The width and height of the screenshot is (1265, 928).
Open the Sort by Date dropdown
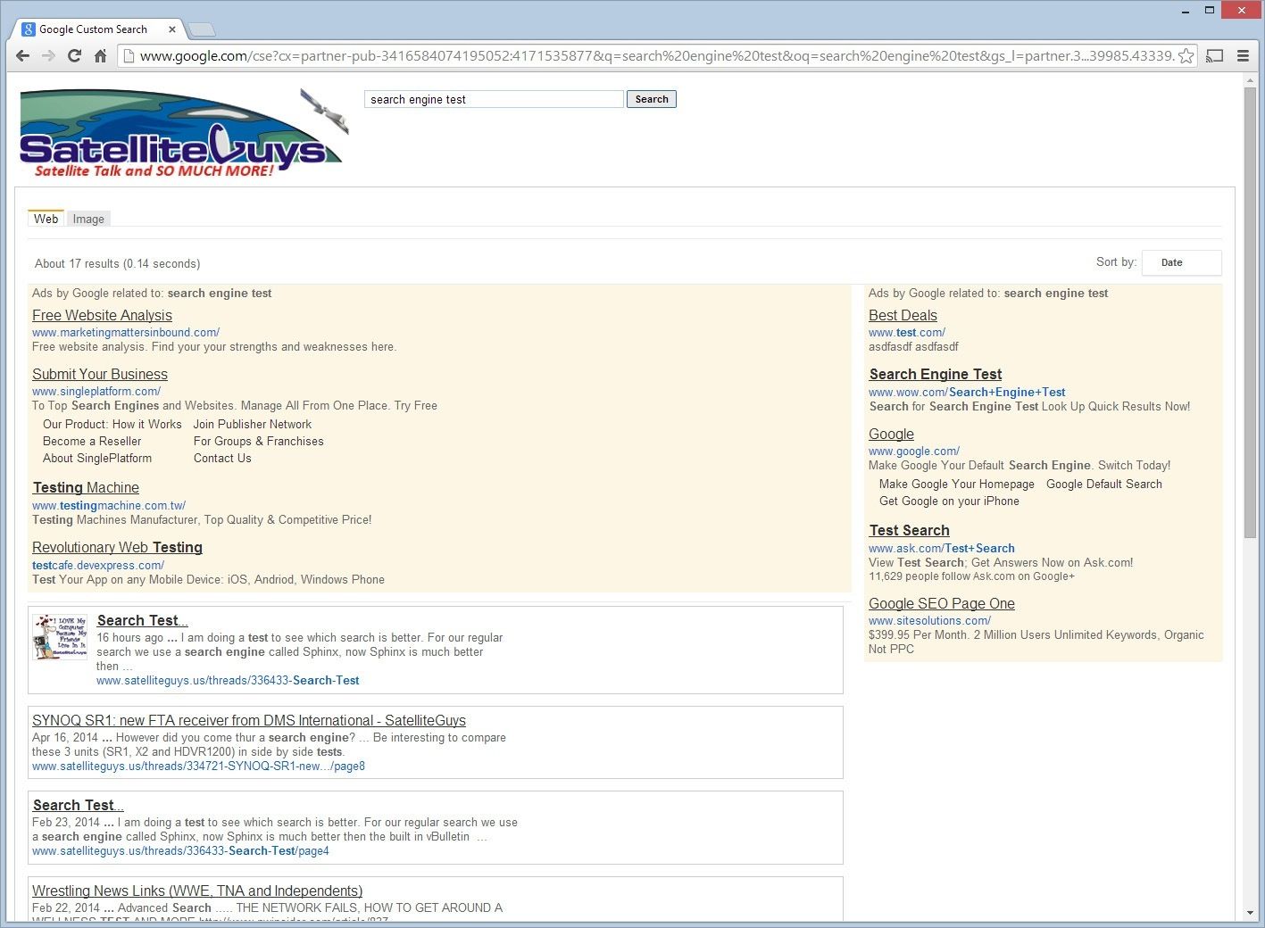click(1181, 262)
